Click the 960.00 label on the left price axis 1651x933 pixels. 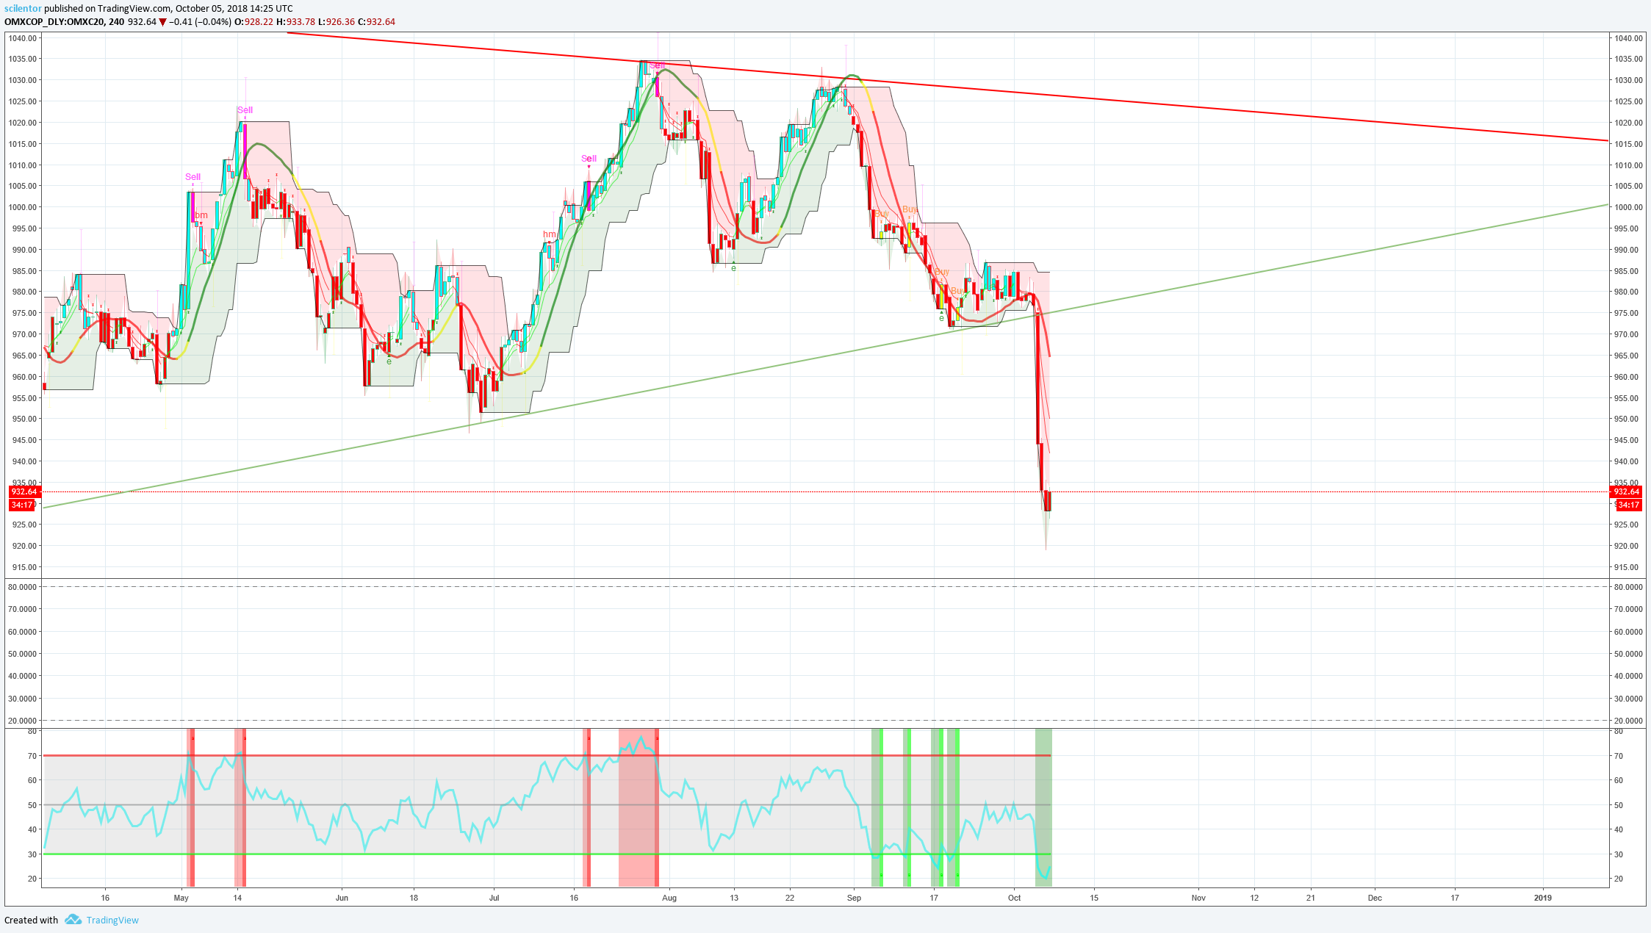[x=24, y=377]
